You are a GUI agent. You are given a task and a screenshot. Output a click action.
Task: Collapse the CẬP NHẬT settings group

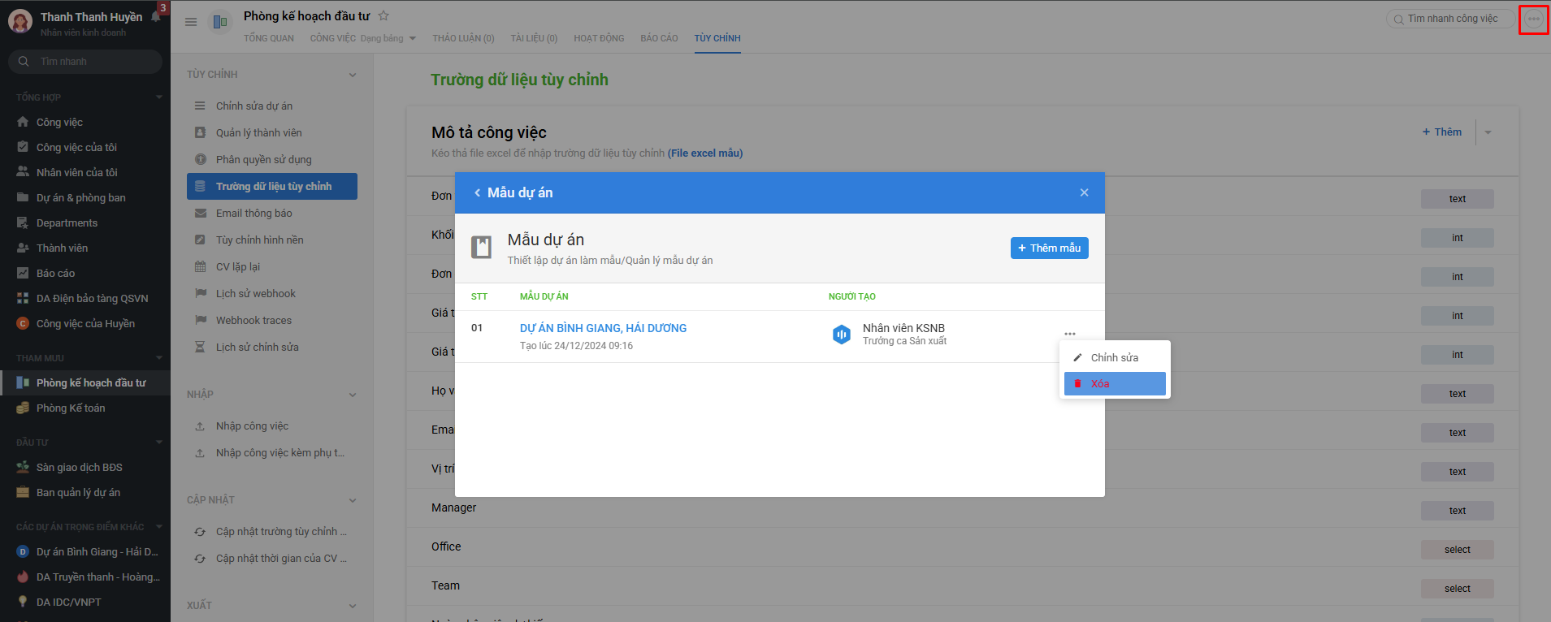tap(353, 500)
